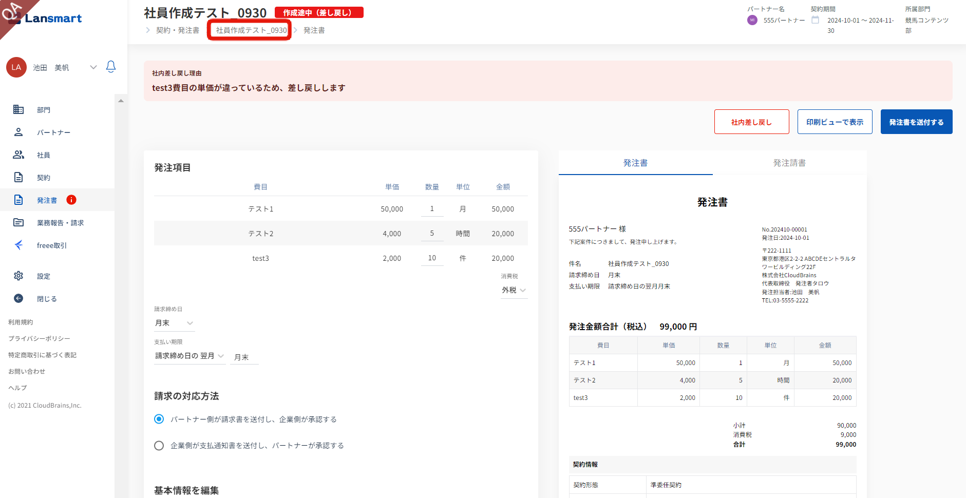
Task: Open the 部門 menu item
Action: point(57,109)
